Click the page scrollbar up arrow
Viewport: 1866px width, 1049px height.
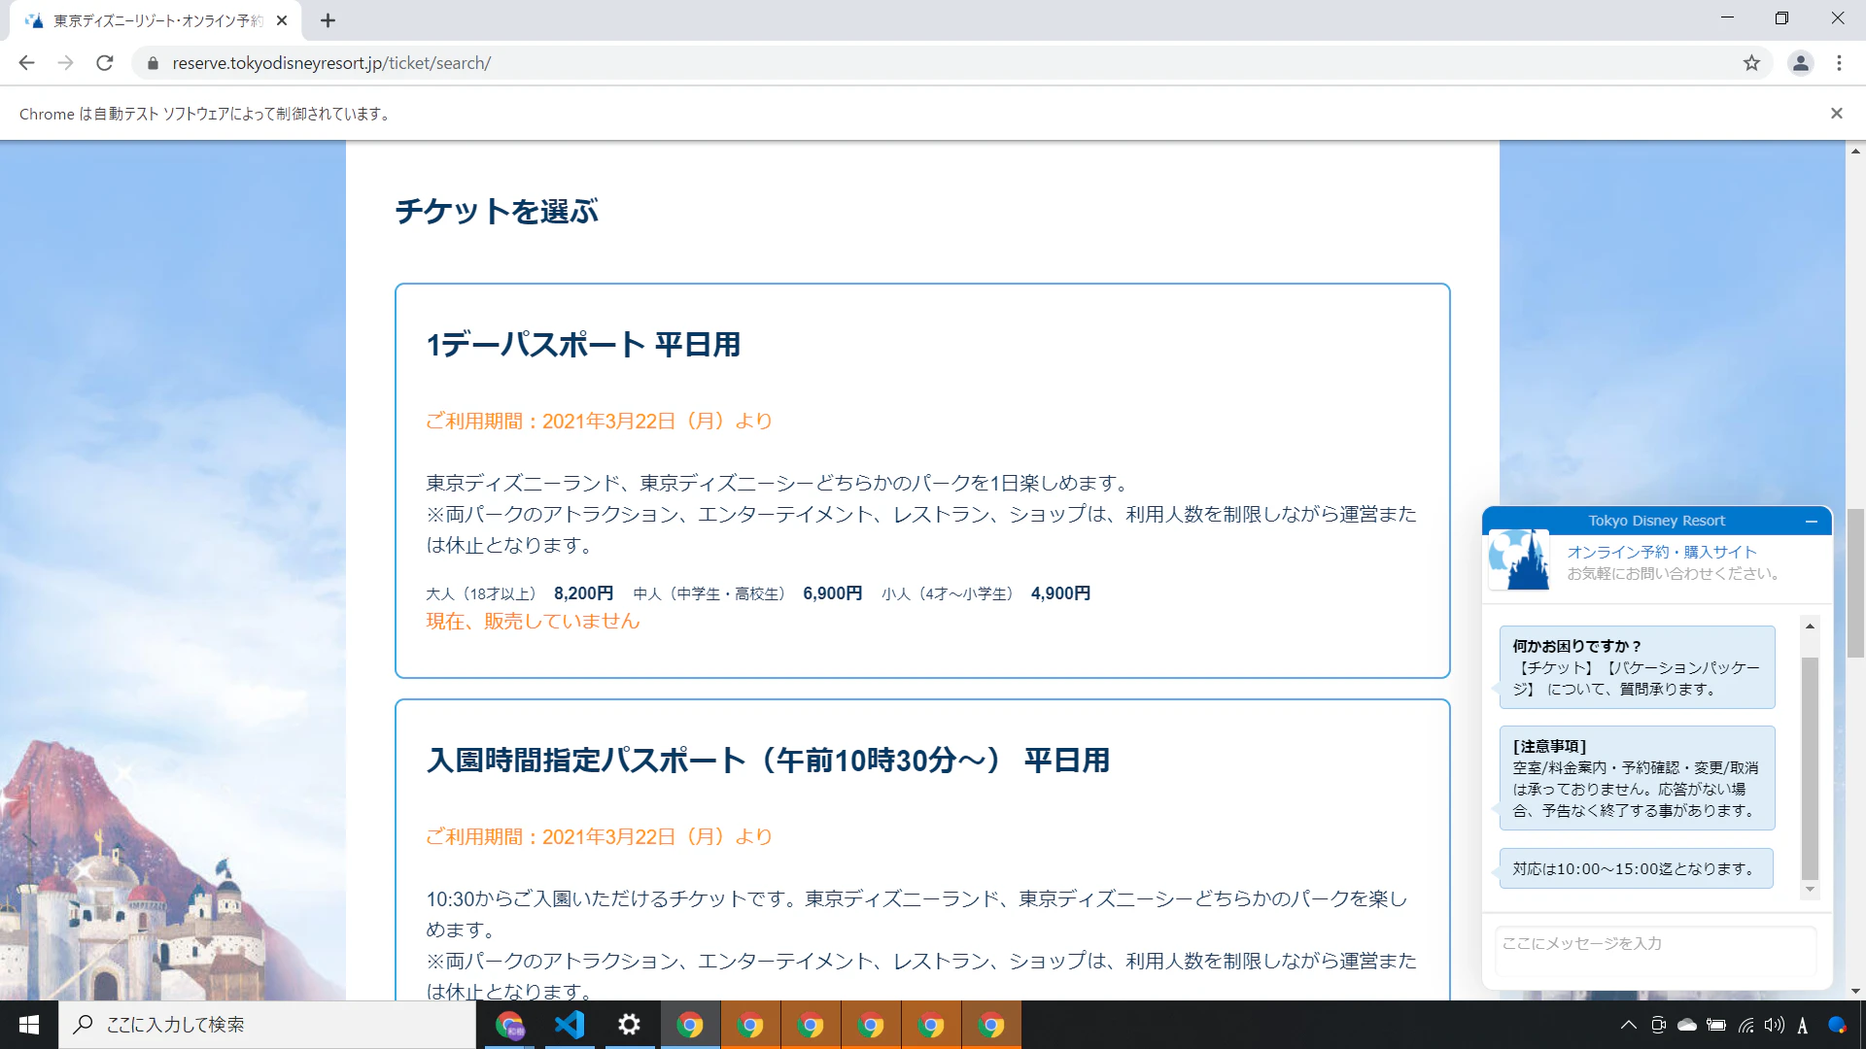click(1855, 151)
